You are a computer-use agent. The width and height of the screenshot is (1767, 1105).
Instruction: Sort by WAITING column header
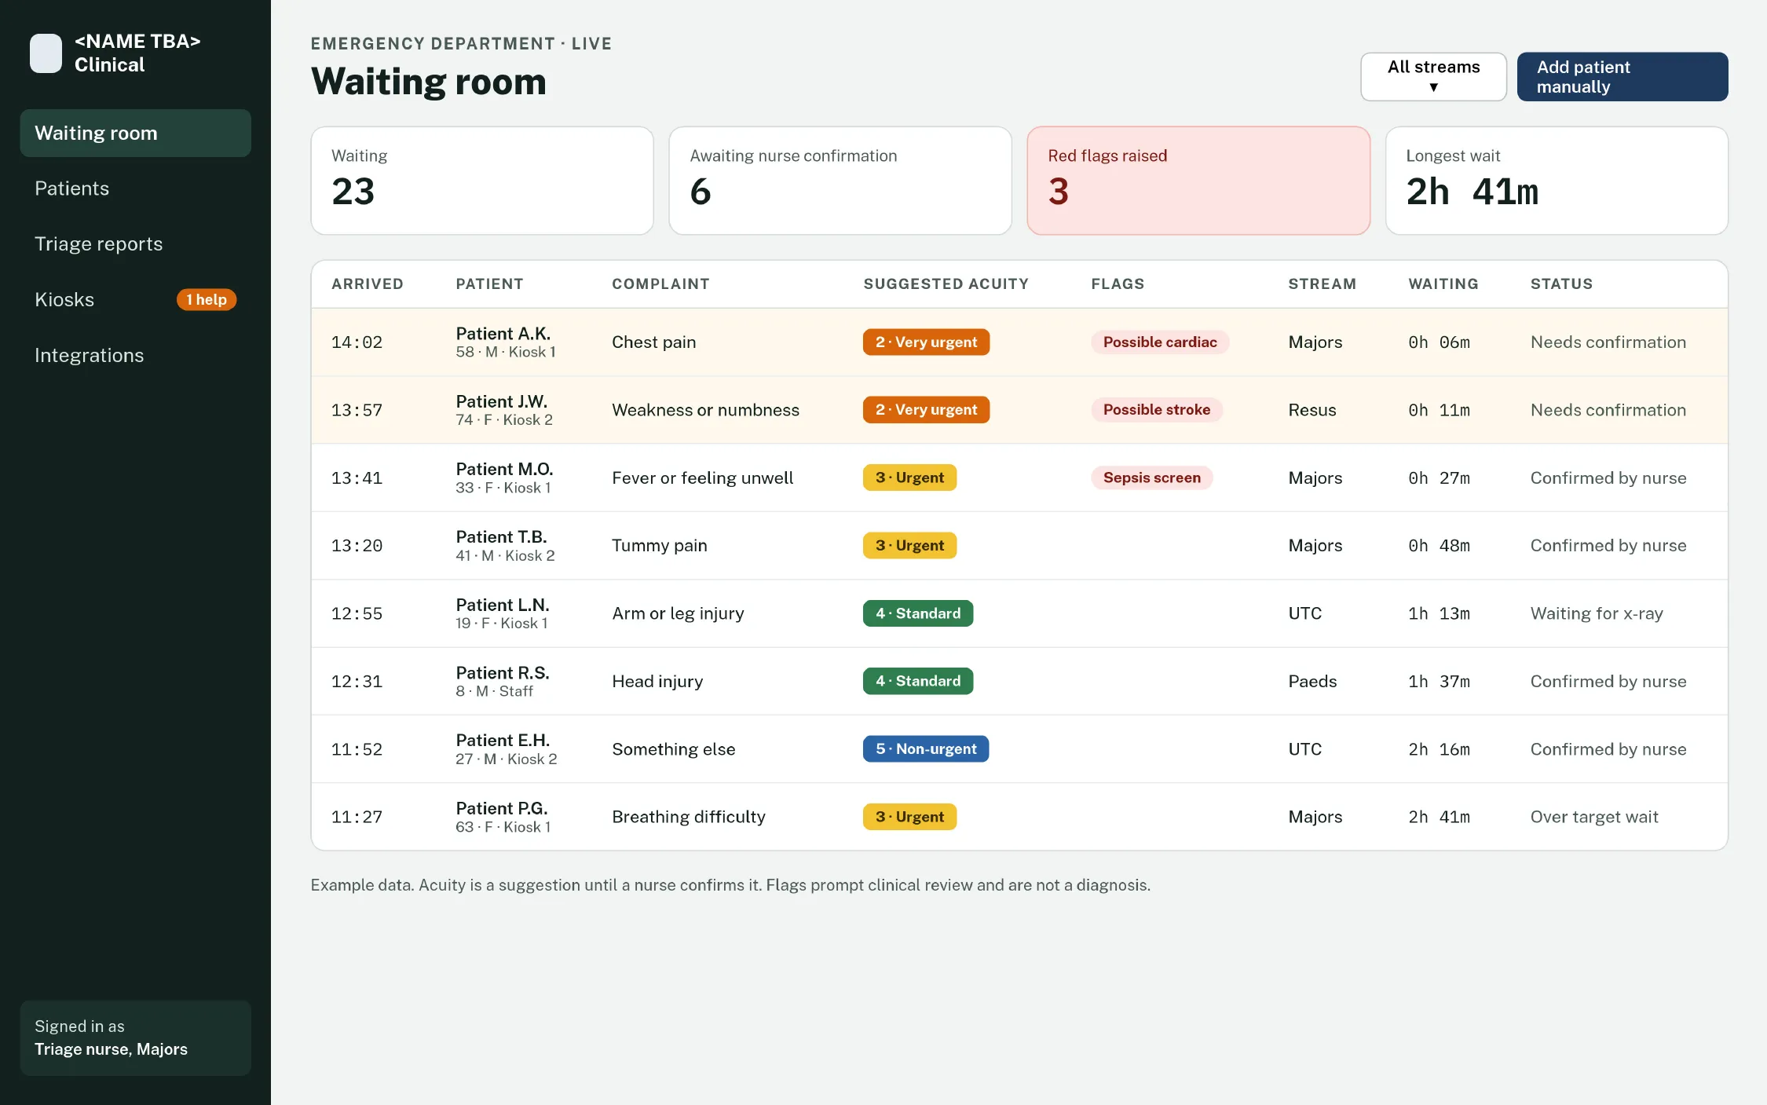(1443, 284)
